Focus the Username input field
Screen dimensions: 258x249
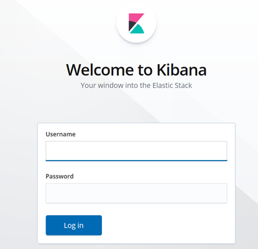(x=136, y=151)
